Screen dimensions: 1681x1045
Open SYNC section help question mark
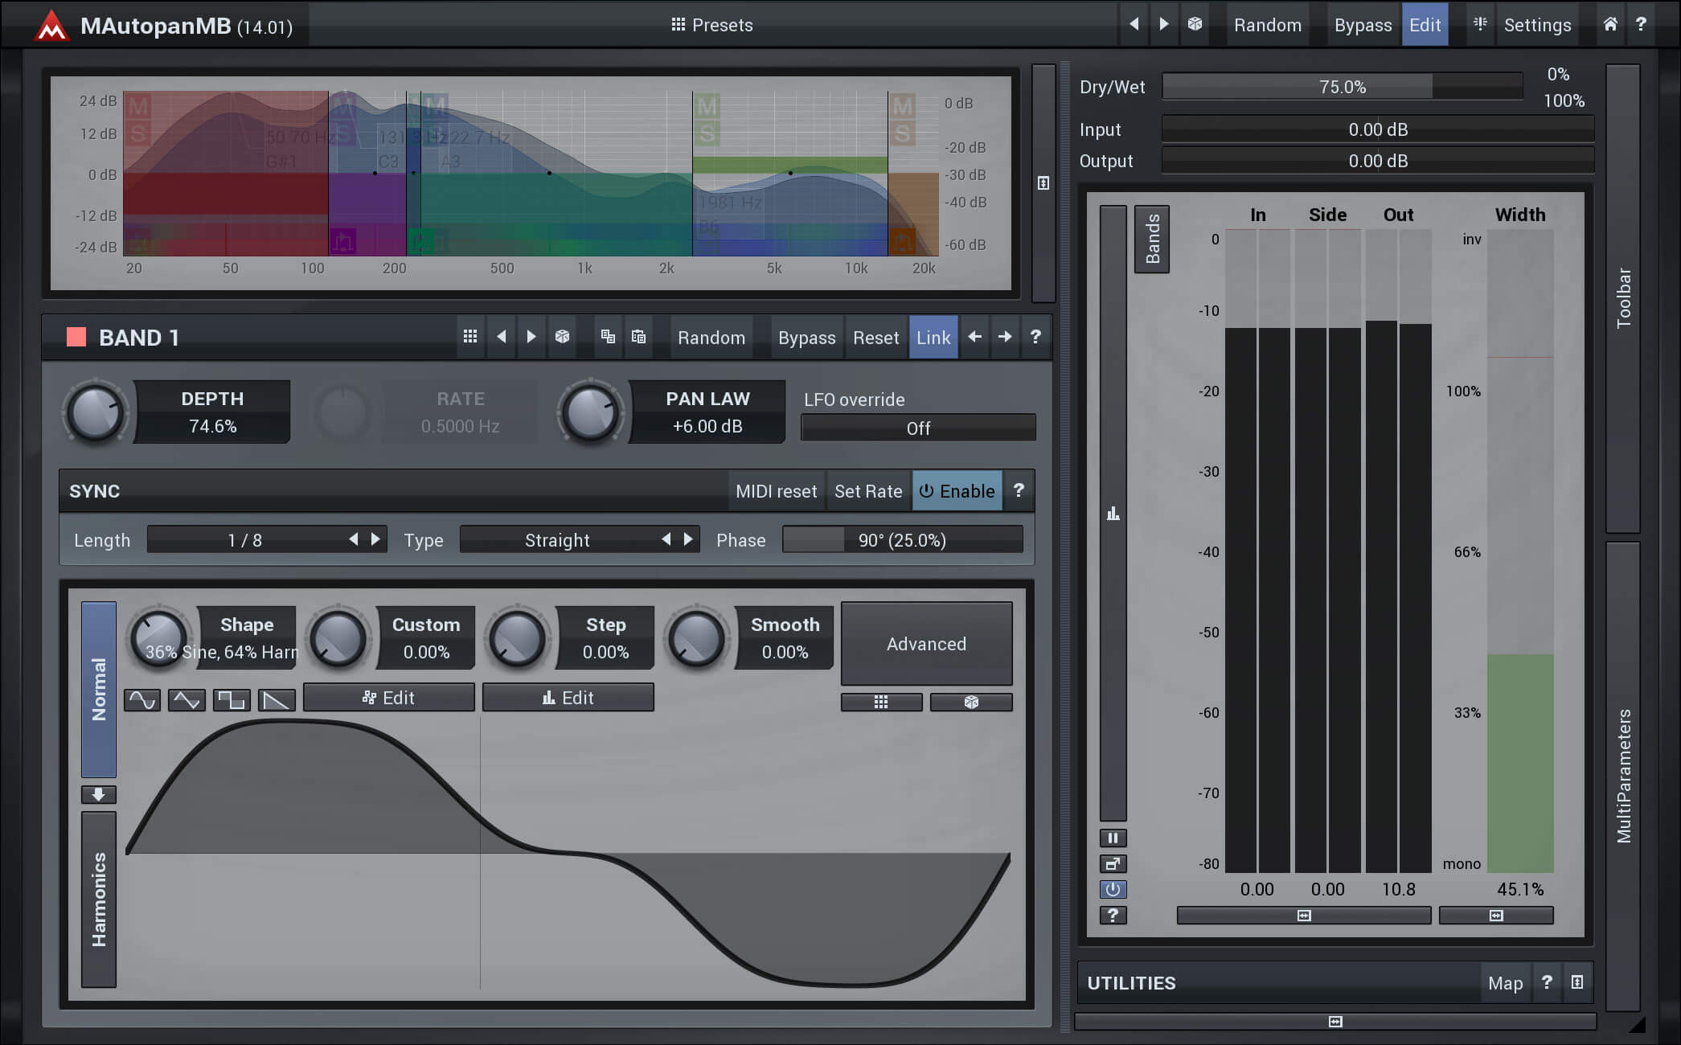(x=1019, y=490)
